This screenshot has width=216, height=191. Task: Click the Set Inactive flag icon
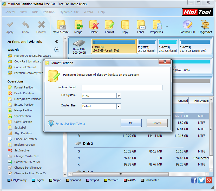(10, 150)
